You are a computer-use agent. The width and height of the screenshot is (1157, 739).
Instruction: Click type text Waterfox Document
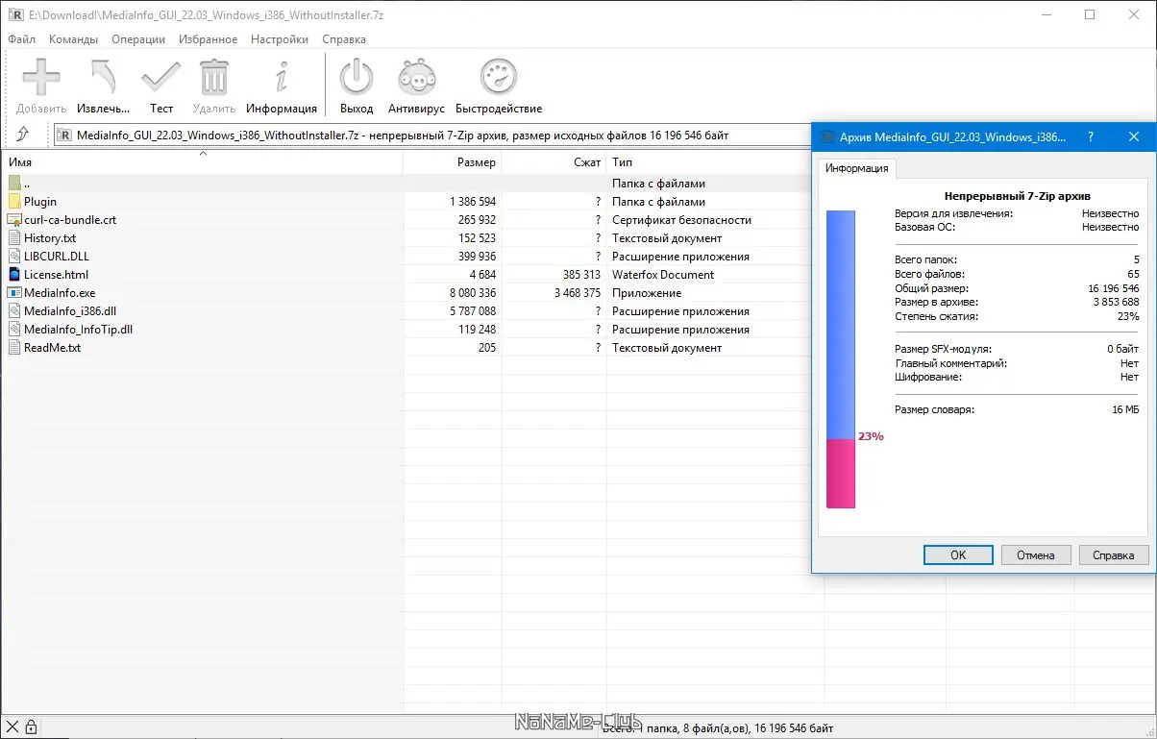663,275
